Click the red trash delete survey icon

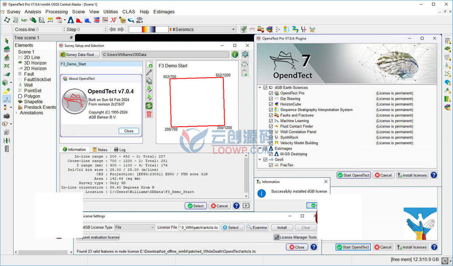[149, 114]
